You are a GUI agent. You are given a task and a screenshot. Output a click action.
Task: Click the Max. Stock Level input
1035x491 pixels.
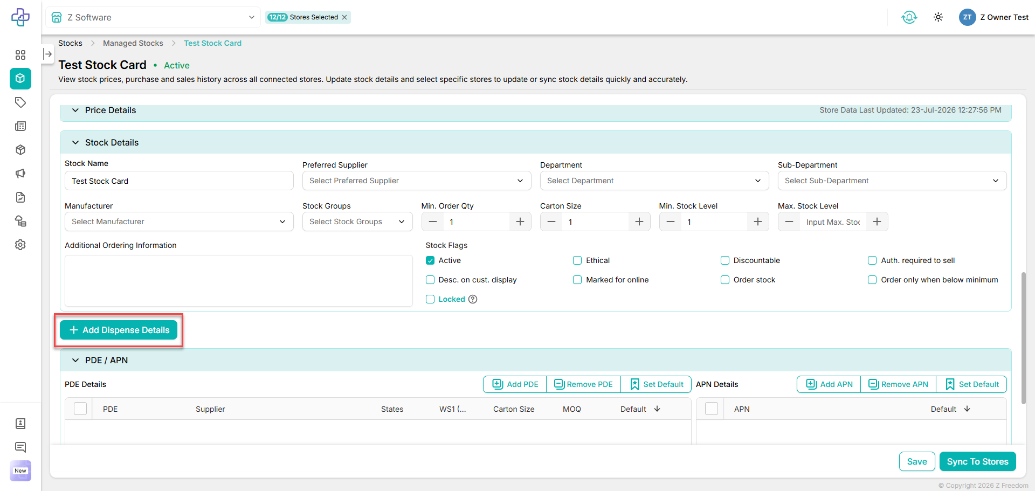pos(833,222)
